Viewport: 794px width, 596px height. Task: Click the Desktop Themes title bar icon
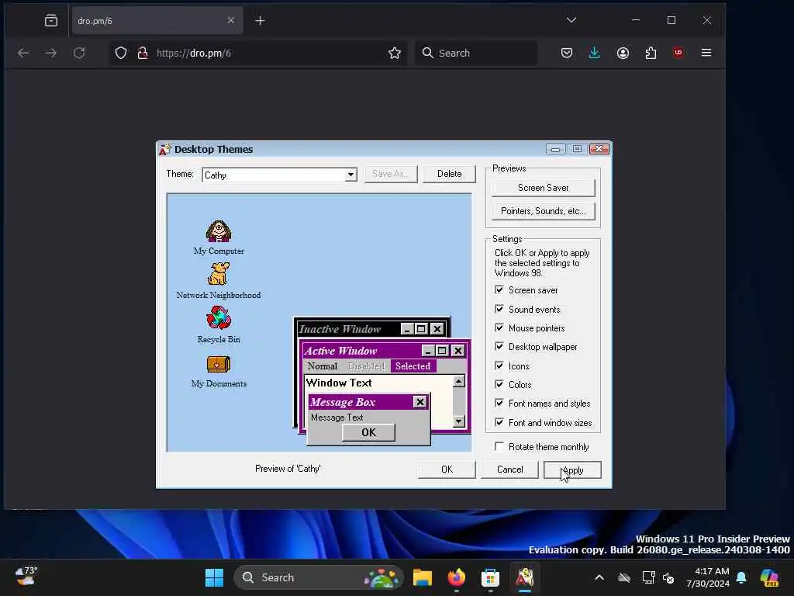click(x=165, y=149)
